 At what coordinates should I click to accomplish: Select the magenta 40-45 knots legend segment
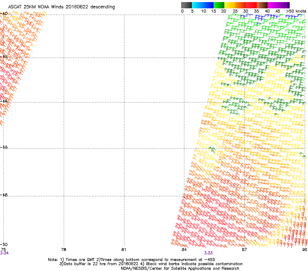tap(273, 5)
